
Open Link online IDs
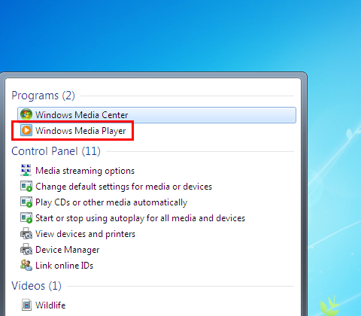pos(64,266)
